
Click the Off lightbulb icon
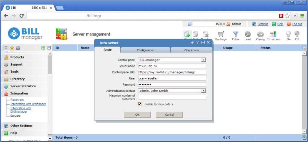[297, 34]
